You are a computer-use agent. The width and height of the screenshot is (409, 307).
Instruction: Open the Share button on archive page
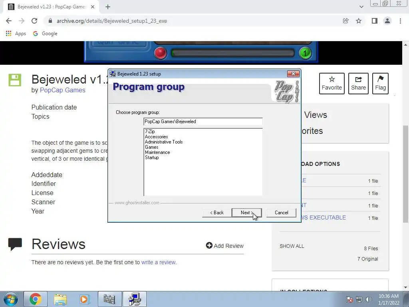pos(358,84)
